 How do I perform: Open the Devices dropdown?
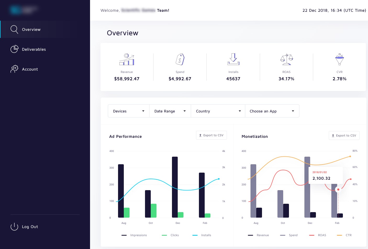[129, 111]
